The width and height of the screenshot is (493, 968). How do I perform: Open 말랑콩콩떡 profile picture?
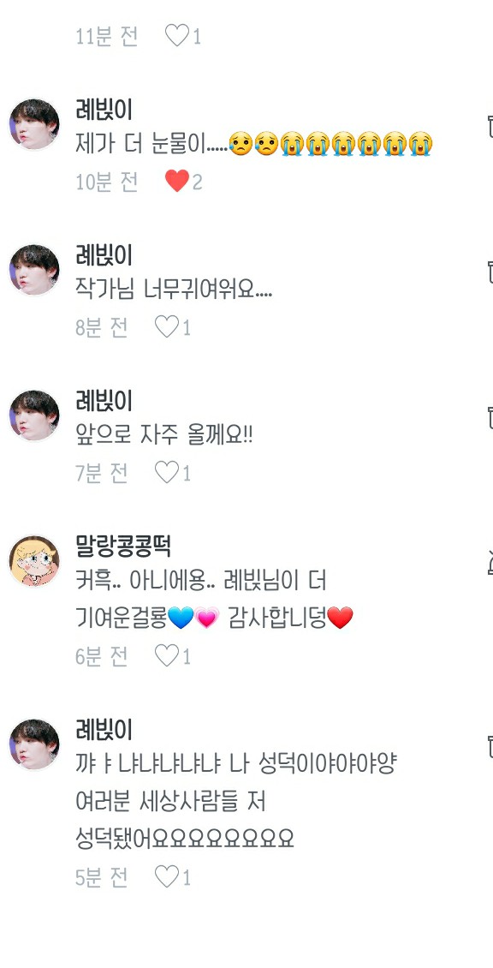(34, 560)
